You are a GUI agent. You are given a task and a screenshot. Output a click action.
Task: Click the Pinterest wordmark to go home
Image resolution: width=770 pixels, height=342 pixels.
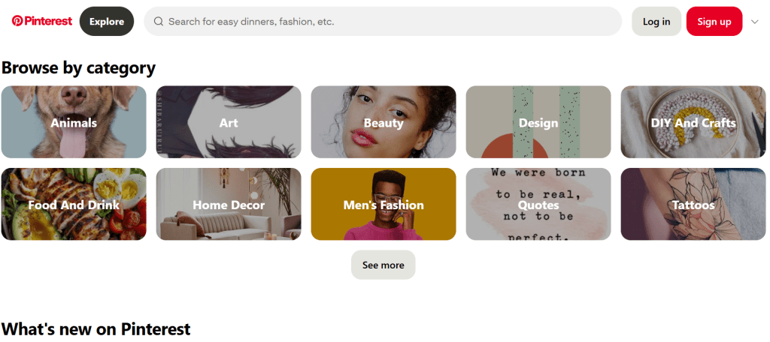point(48,21)
